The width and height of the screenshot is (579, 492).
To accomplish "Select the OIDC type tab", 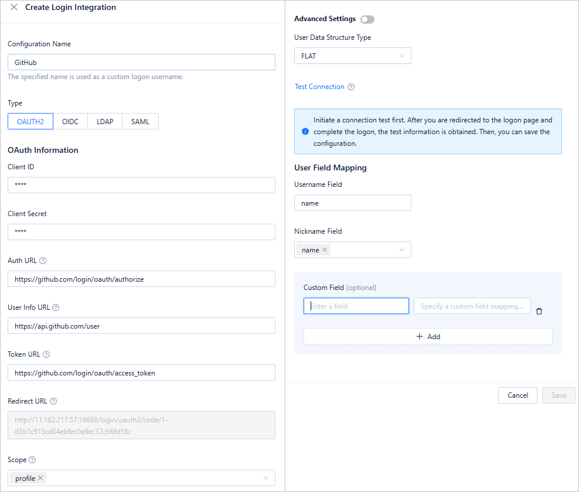I will [70, 121].
